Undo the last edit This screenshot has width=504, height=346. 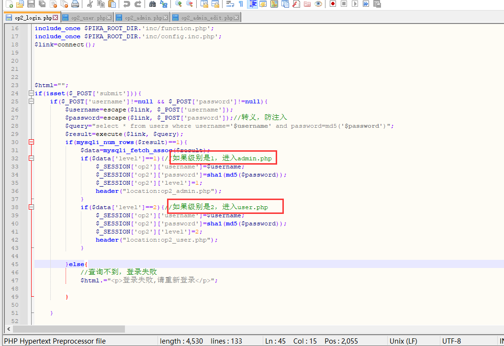point(126,4)
